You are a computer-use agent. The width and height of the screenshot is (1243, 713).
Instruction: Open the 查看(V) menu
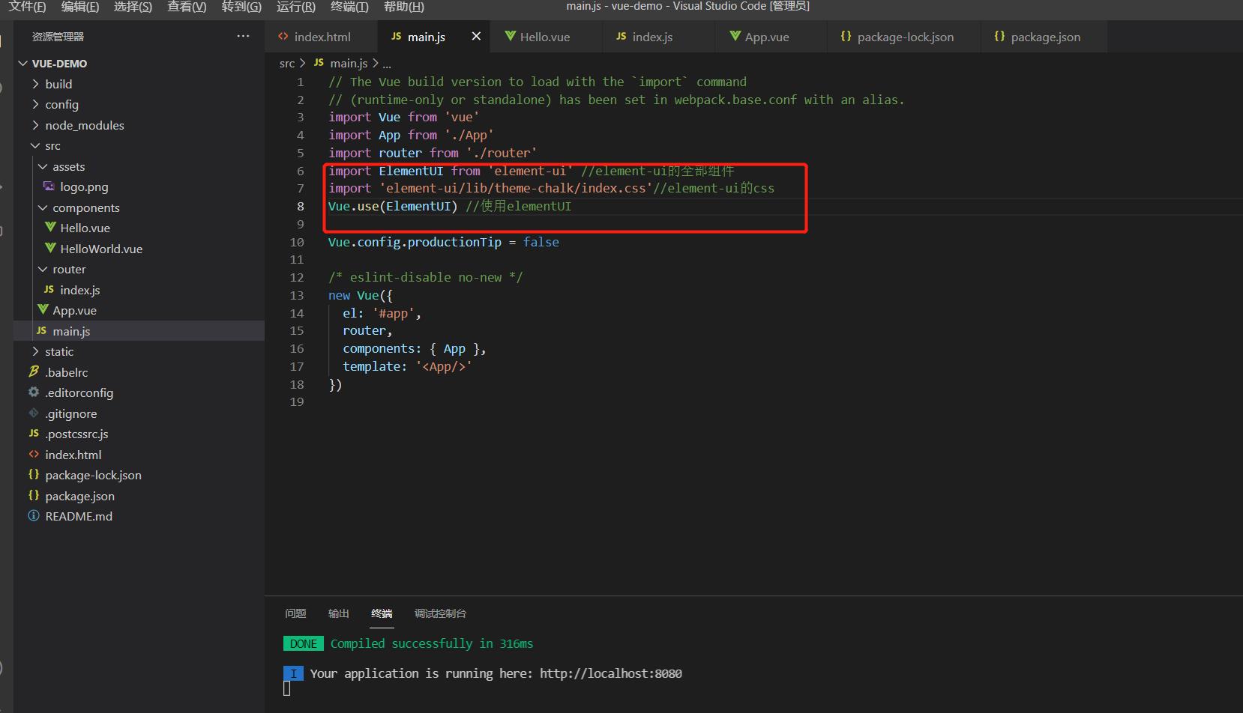coord(187,7)
